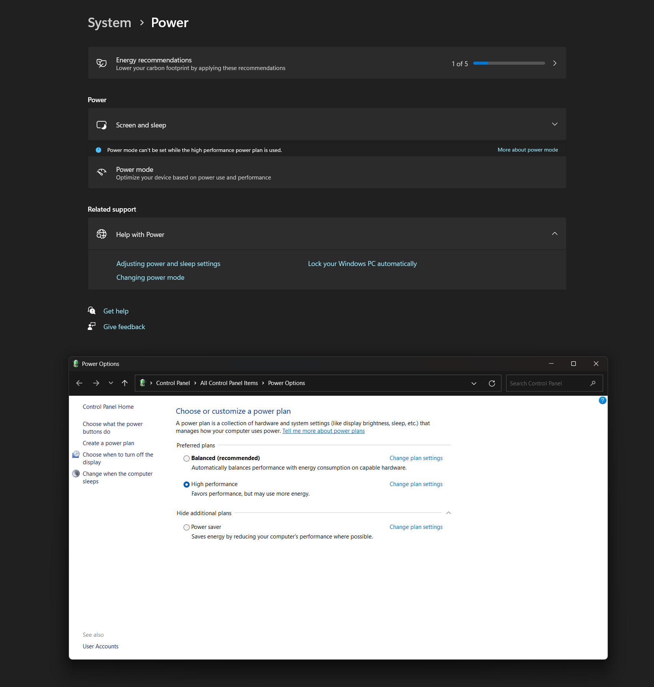Screen dimensions: 654x687
Task: Click Get help link
Action: [x=116, y=311]
